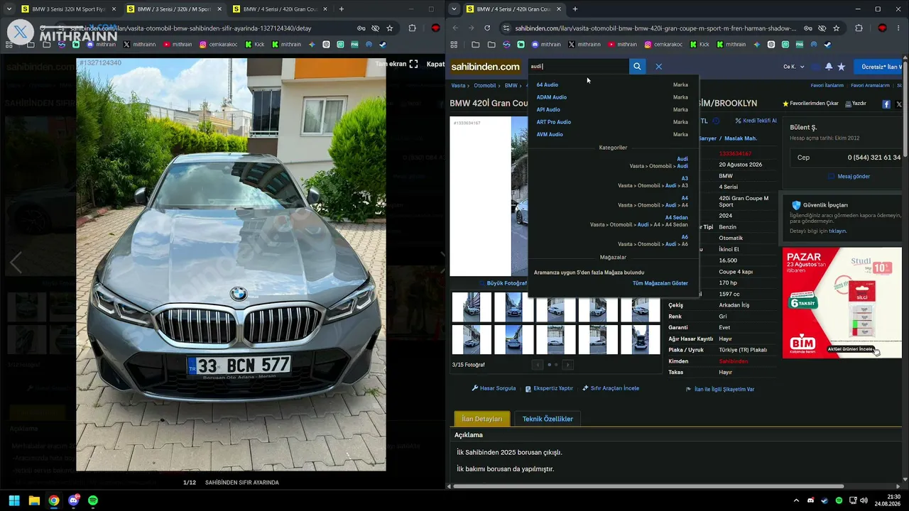This screenshot has width=909, height=511.
Task: Click Hasar Sorgula link
Action: 494,388
